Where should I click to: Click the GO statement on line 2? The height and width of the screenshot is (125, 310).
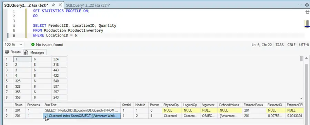point(35,16)
